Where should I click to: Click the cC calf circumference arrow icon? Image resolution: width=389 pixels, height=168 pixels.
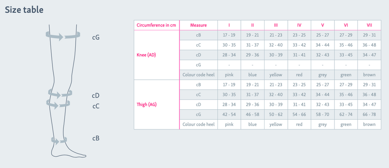point(58,104)
